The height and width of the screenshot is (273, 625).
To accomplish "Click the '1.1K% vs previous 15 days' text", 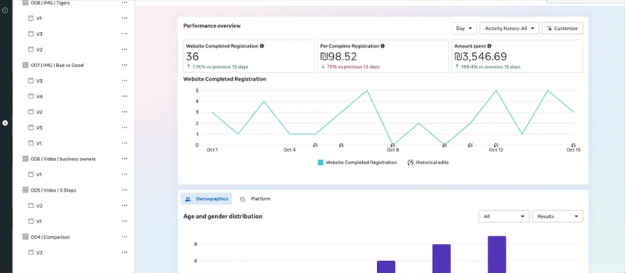I will point(220,67).
